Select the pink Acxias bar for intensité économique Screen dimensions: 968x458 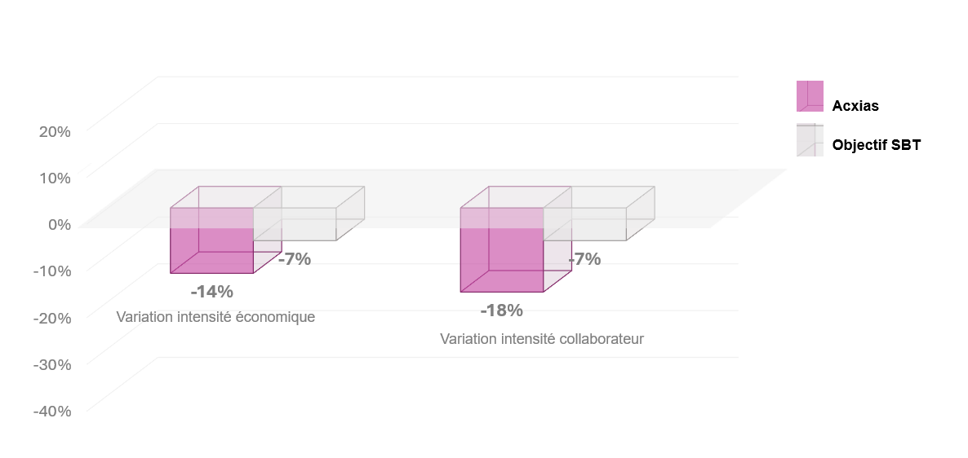click(x=212, y=240)
